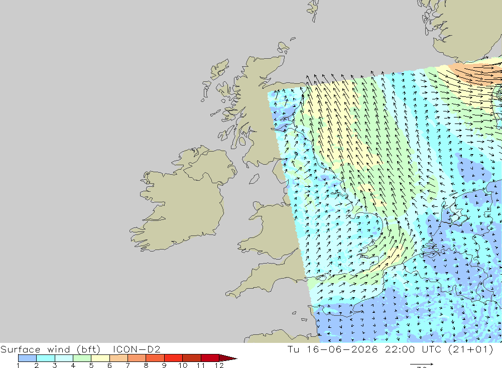The height and width of the screenshot is (368, 502).
Task: Click the light orange Beaufort 6 swatch
Action: [118, 358]
